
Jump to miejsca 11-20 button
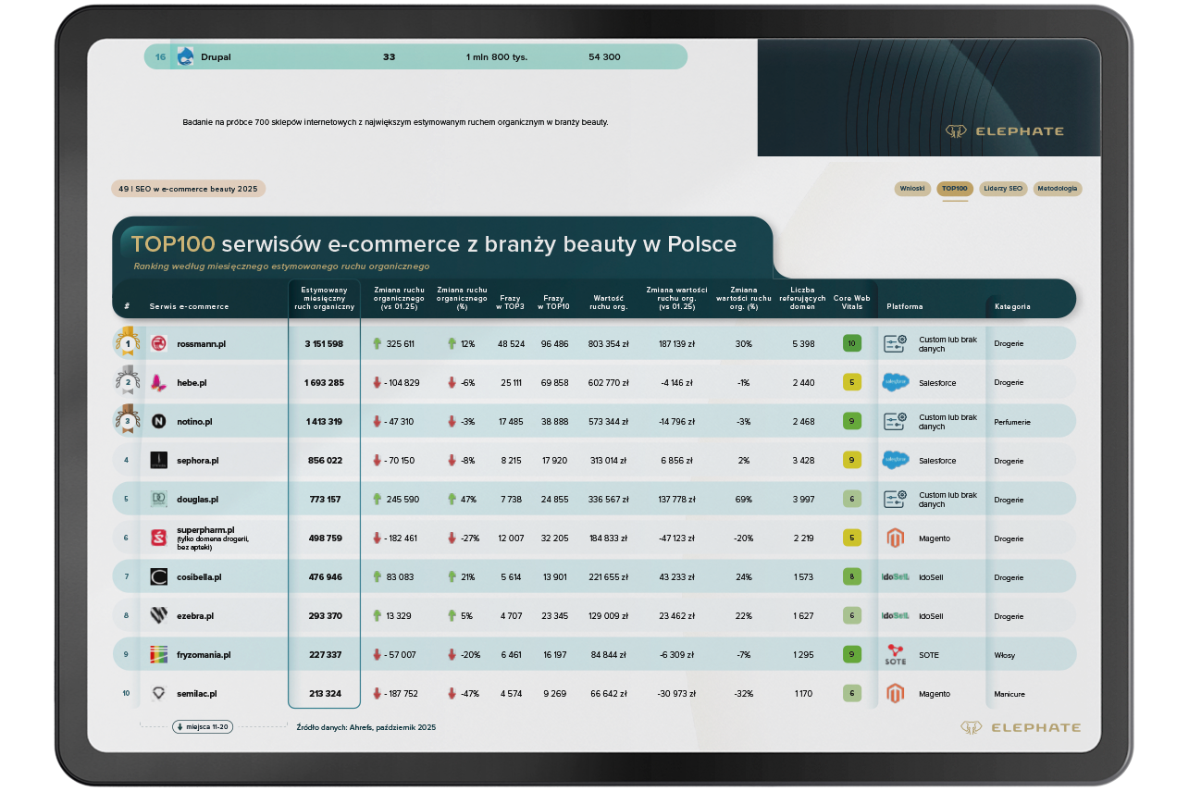[202, 727]
